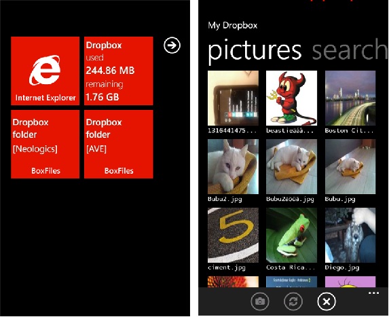Tap the camera icon in app bar
Viewport: 389px width, 317px height.
tap(260, 301)
